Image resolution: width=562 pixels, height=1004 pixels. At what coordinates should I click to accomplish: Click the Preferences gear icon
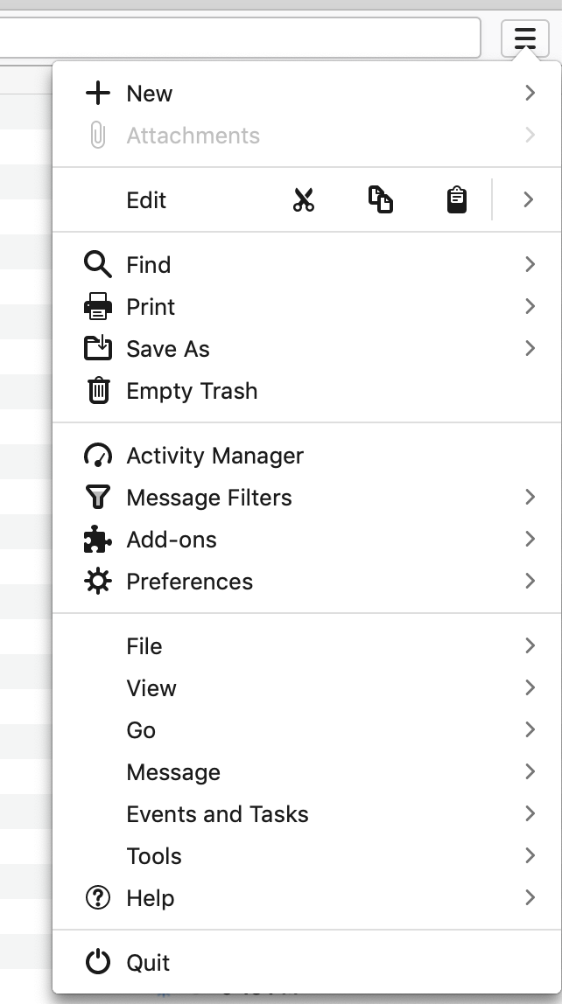click(x=98, y=582)
